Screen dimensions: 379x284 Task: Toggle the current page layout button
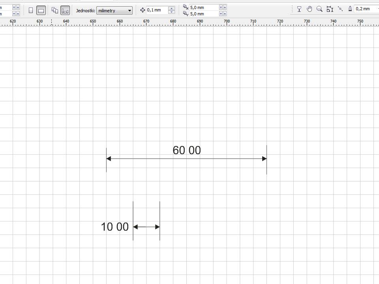point(65,11)
